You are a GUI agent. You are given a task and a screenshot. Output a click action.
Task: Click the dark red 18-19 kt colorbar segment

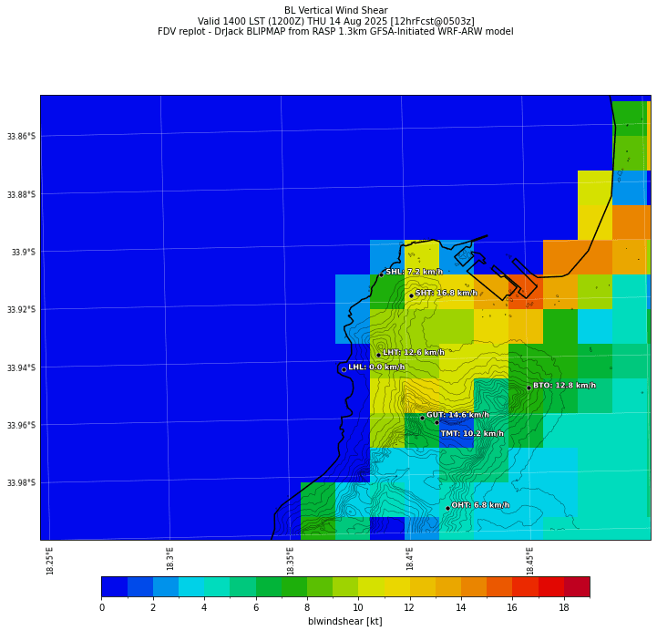(x=577, y=586)
